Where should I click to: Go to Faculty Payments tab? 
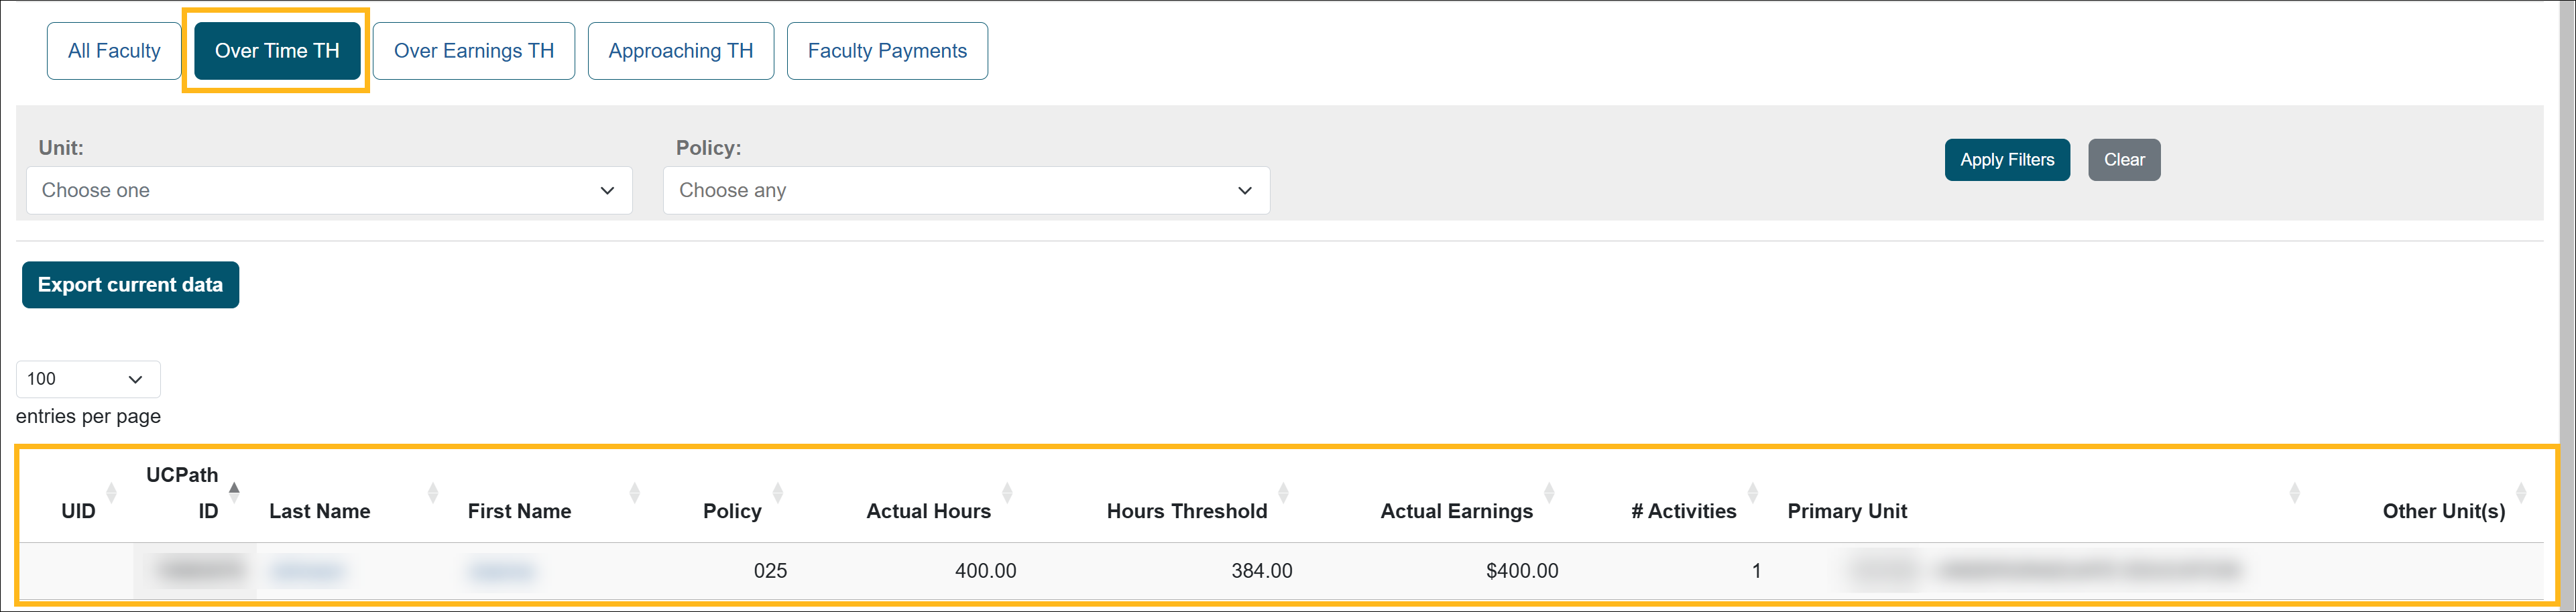click(887, 51)
